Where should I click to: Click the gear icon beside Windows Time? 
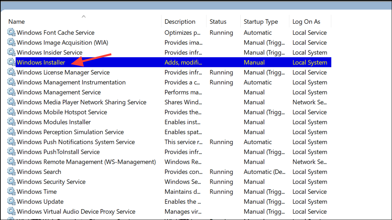coord(11,191)
